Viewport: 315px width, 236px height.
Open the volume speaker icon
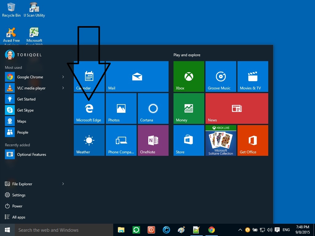point(269,230)
